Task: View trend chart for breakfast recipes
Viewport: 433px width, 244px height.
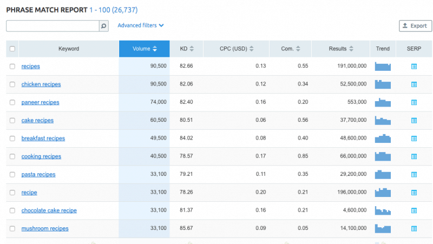Action: [383, 139]
